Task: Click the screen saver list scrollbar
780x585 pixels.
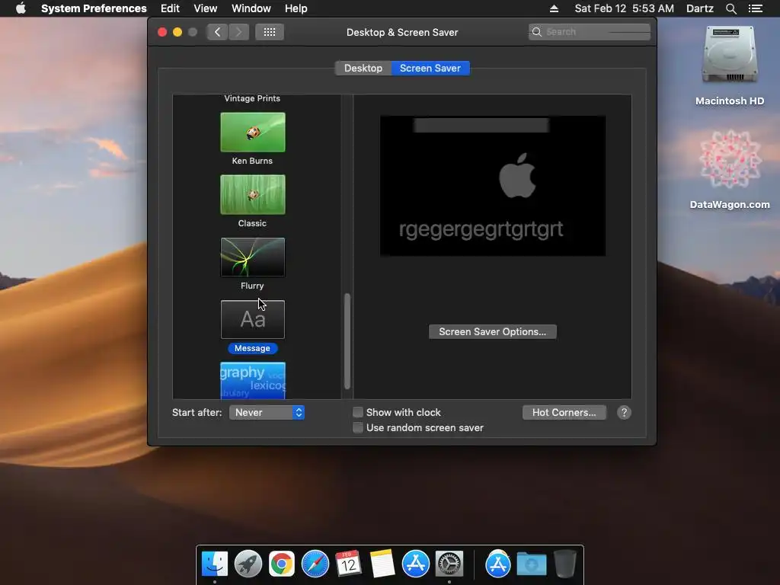Action: pos(347,341)
